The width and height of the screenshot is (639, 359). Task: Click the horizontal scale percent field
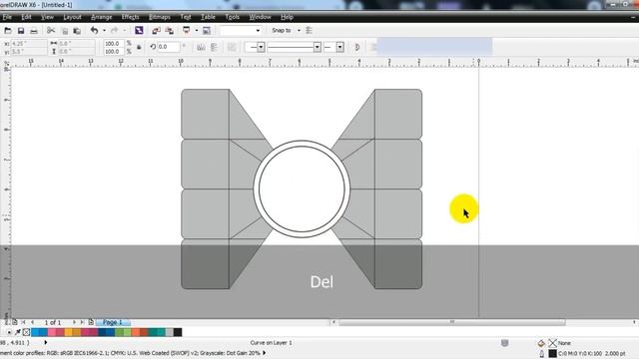coord(114,43)
